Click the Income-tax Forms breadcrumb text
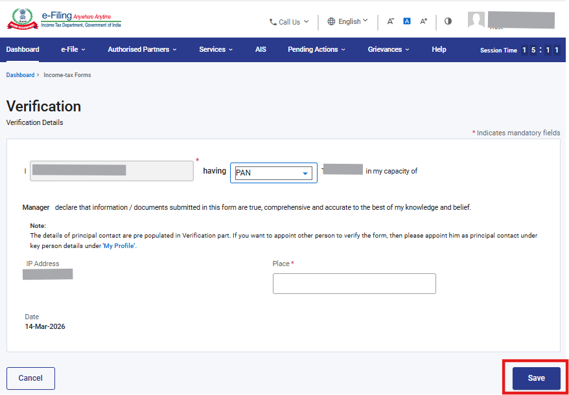 pyautogui.click(x=67, y=75)
